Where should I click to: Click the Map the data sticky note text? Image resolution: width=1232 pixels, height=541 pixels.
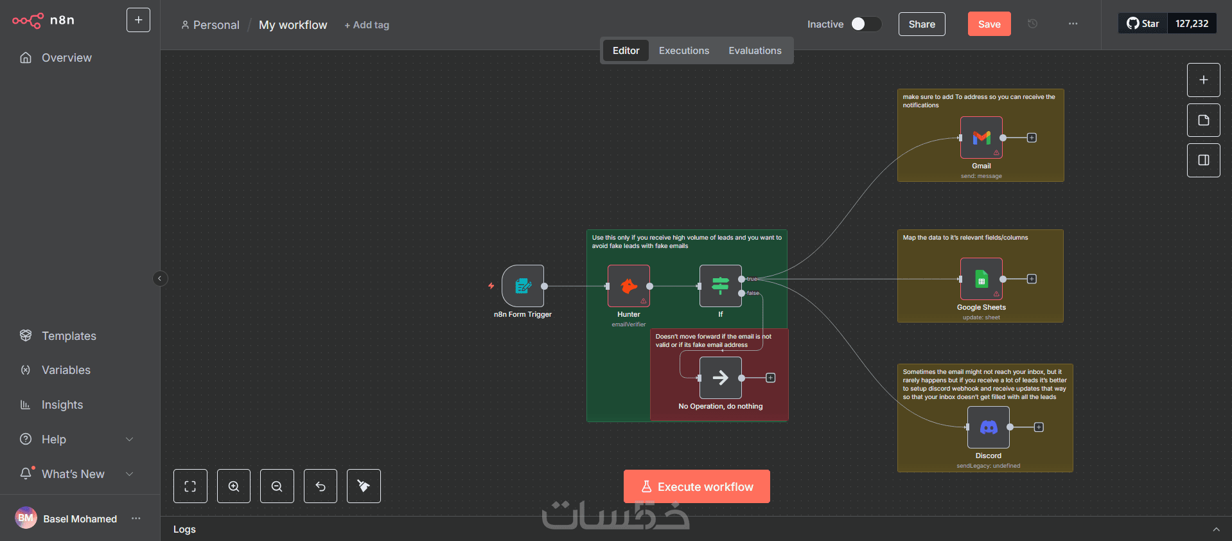[965, 238]
